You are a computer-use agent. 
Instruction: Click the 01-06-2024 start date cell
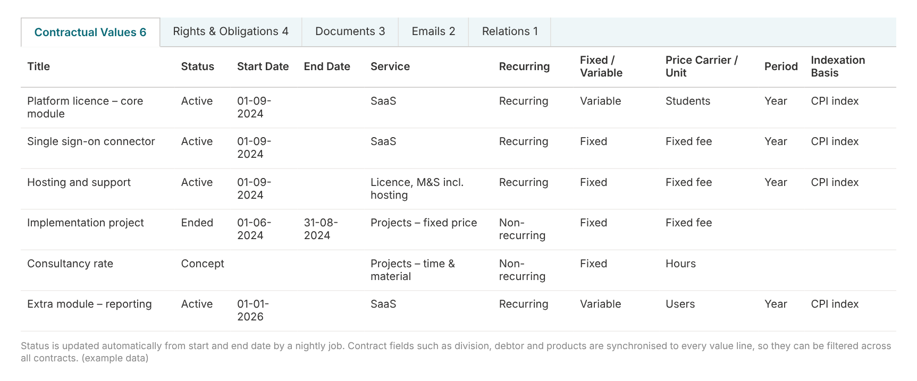pyautogui.click(x=254, y=229)
